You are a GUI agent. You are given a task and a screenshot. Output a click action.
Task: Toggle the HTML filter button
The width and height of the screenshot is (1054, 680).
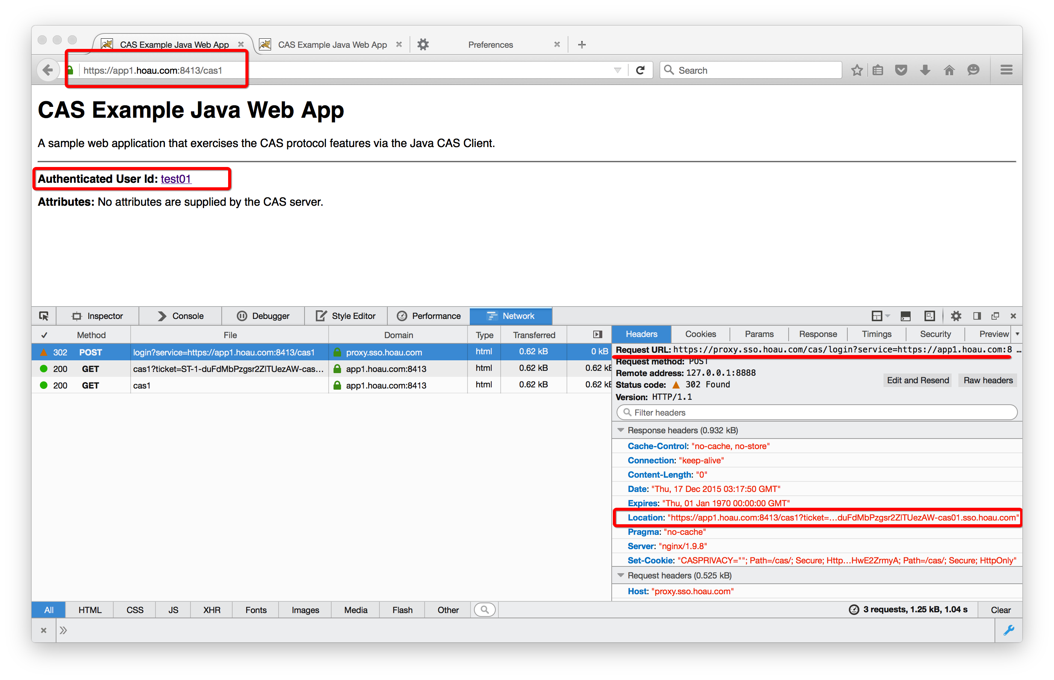(90, 610)
